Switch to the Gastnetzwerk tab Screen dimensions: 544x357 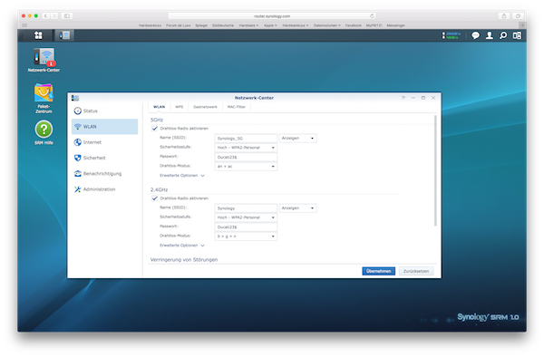(x=205, y=107)
